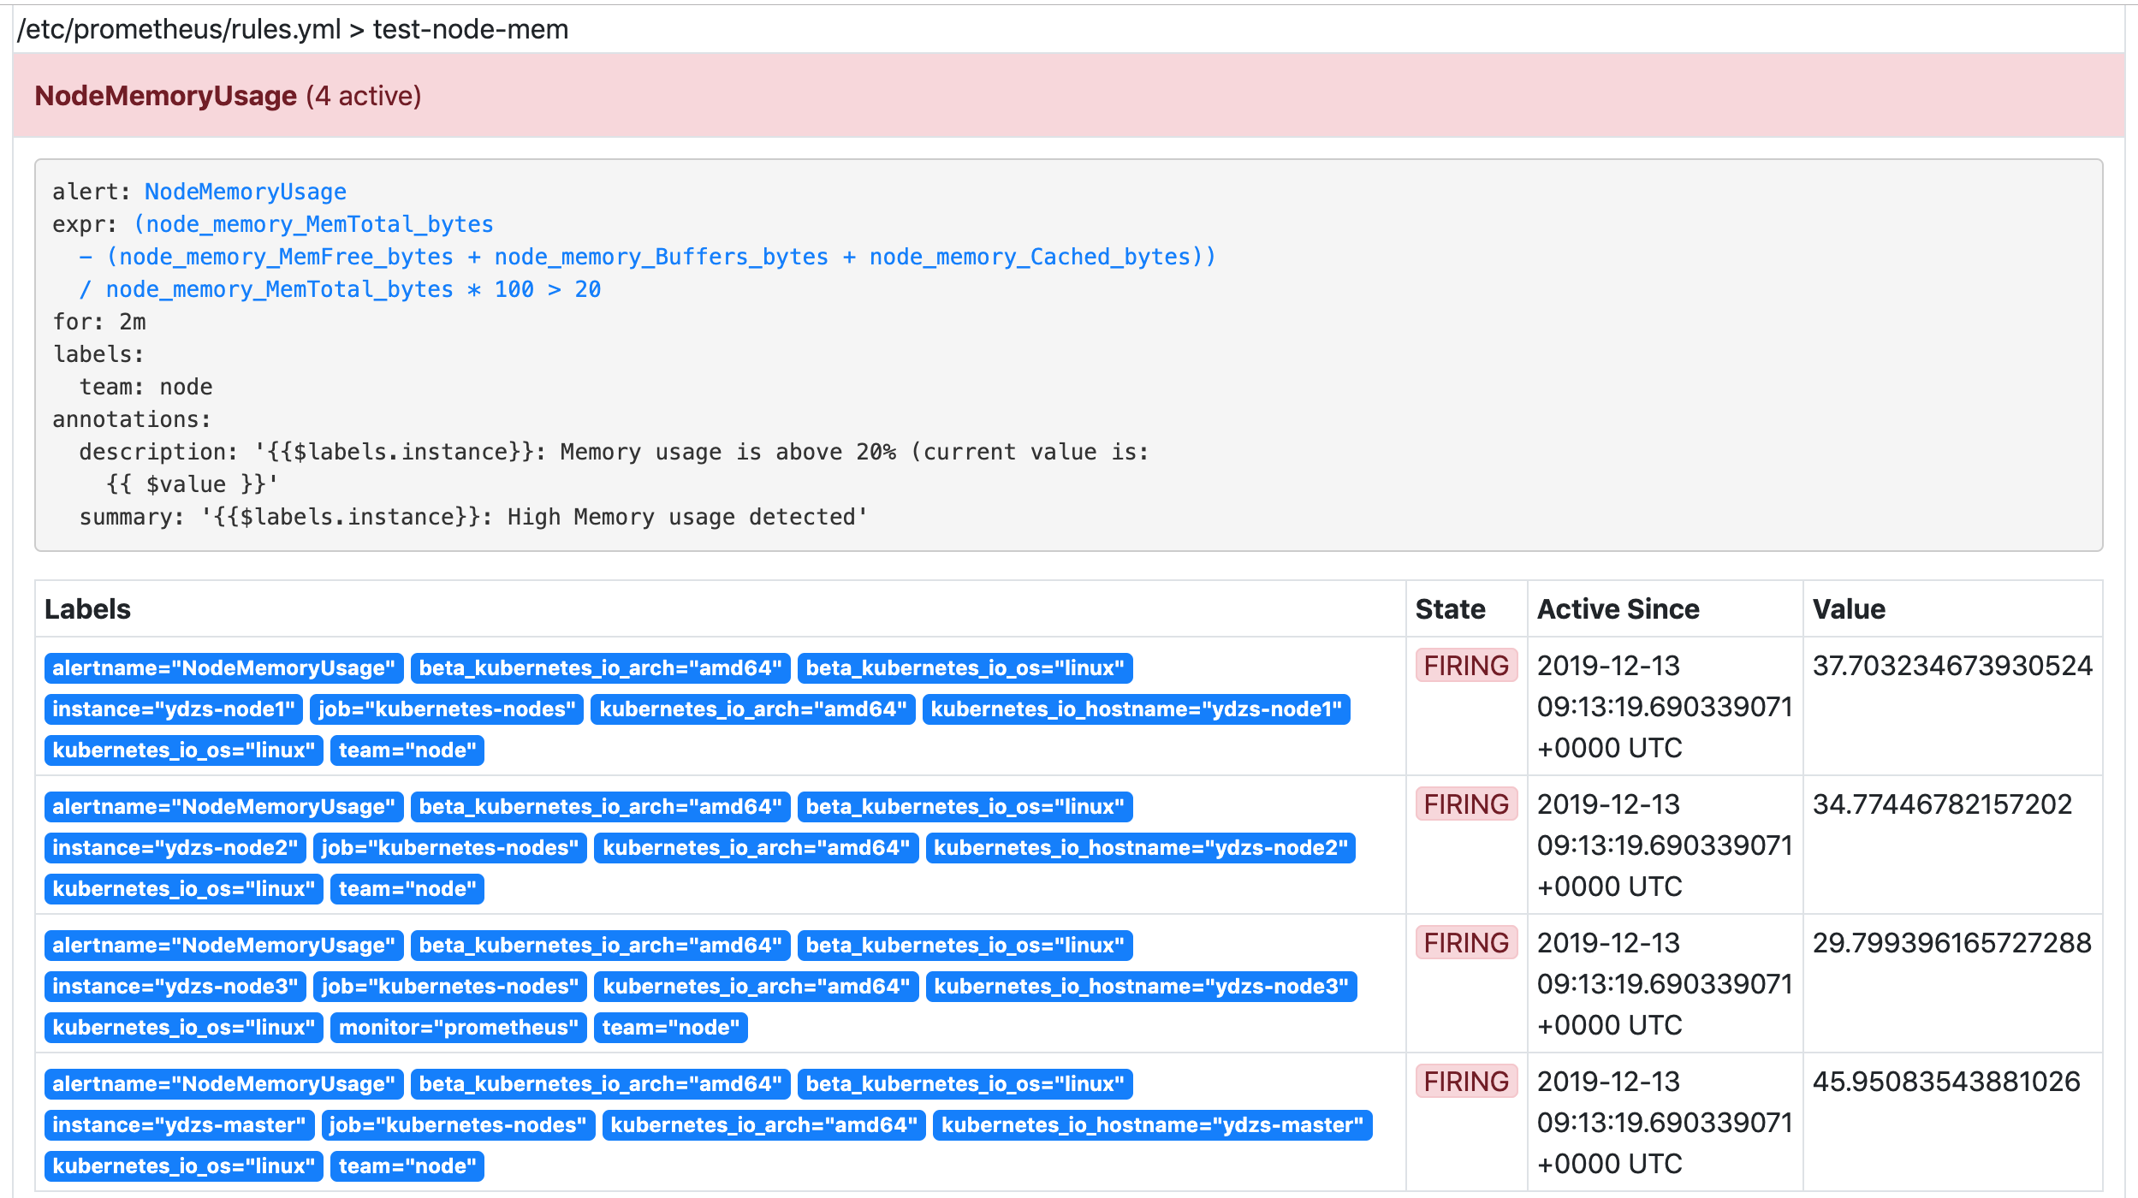Select the instance="ydzs-node2" label badge
Image resolution: width=2138 pixels, height=1198 pixels.
(175, 848)
